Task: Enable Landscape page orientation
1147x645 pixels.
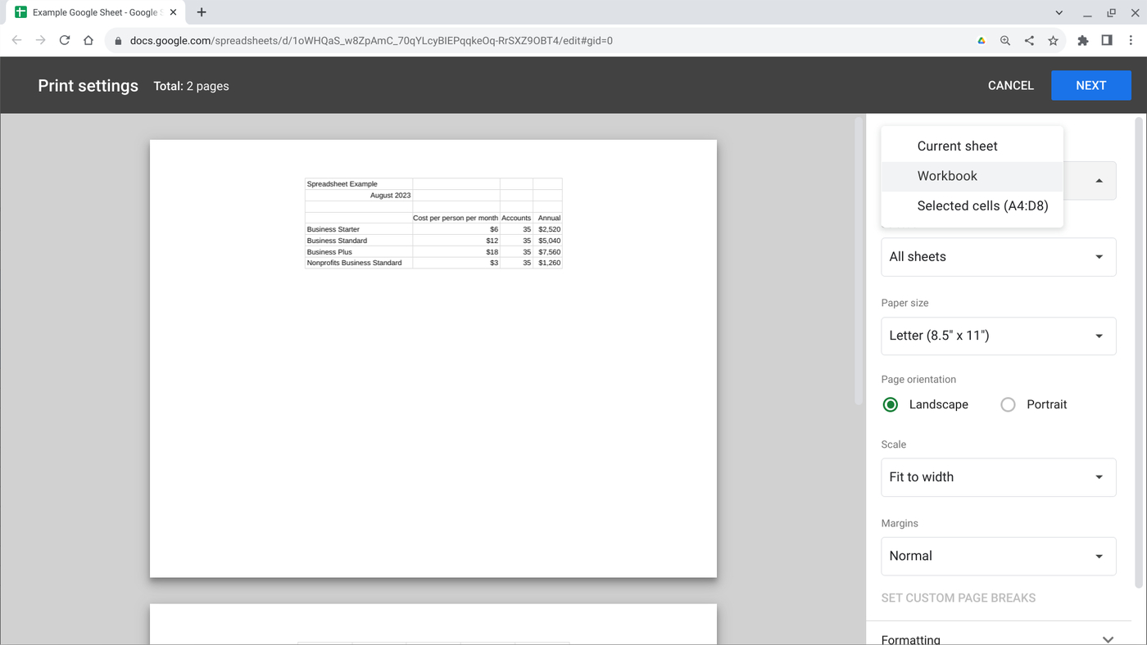Action: [890, 404]
